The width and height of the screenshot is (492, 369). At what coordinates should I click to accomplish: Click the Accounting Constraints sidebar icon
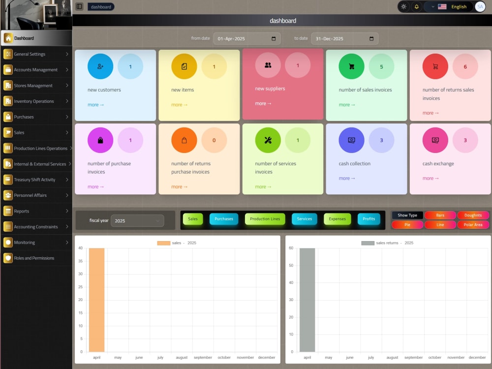click(8, 226)
